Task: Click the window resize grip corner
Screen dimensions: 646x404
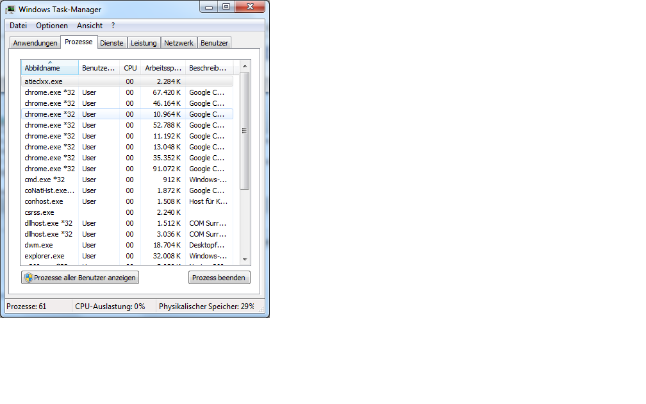Action: click(x=261, y=310)
